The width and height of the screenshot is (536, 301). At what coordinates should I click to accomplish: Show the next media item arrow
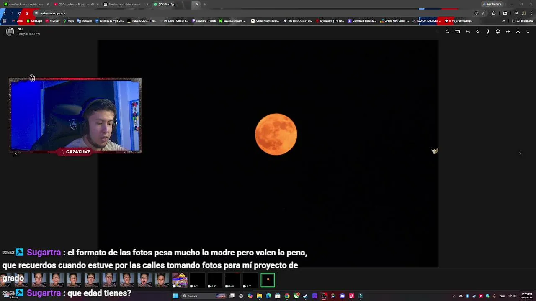520,153
